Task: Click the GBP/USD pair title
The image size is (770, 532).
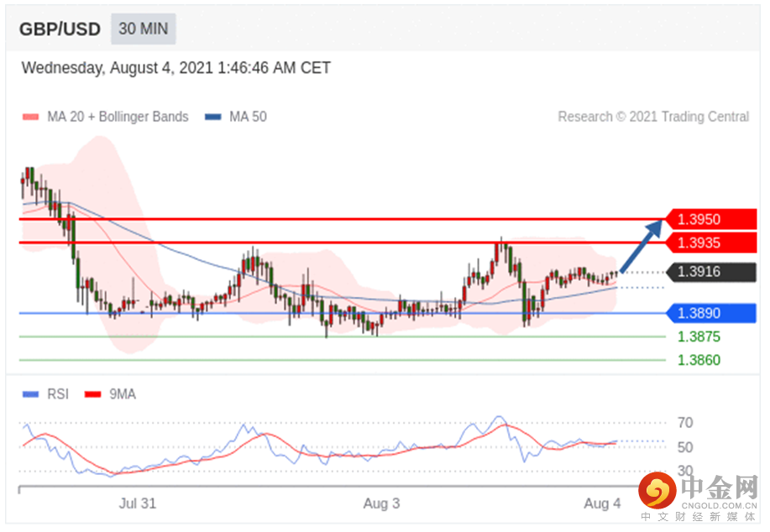Action: click(x=60, y=29)
